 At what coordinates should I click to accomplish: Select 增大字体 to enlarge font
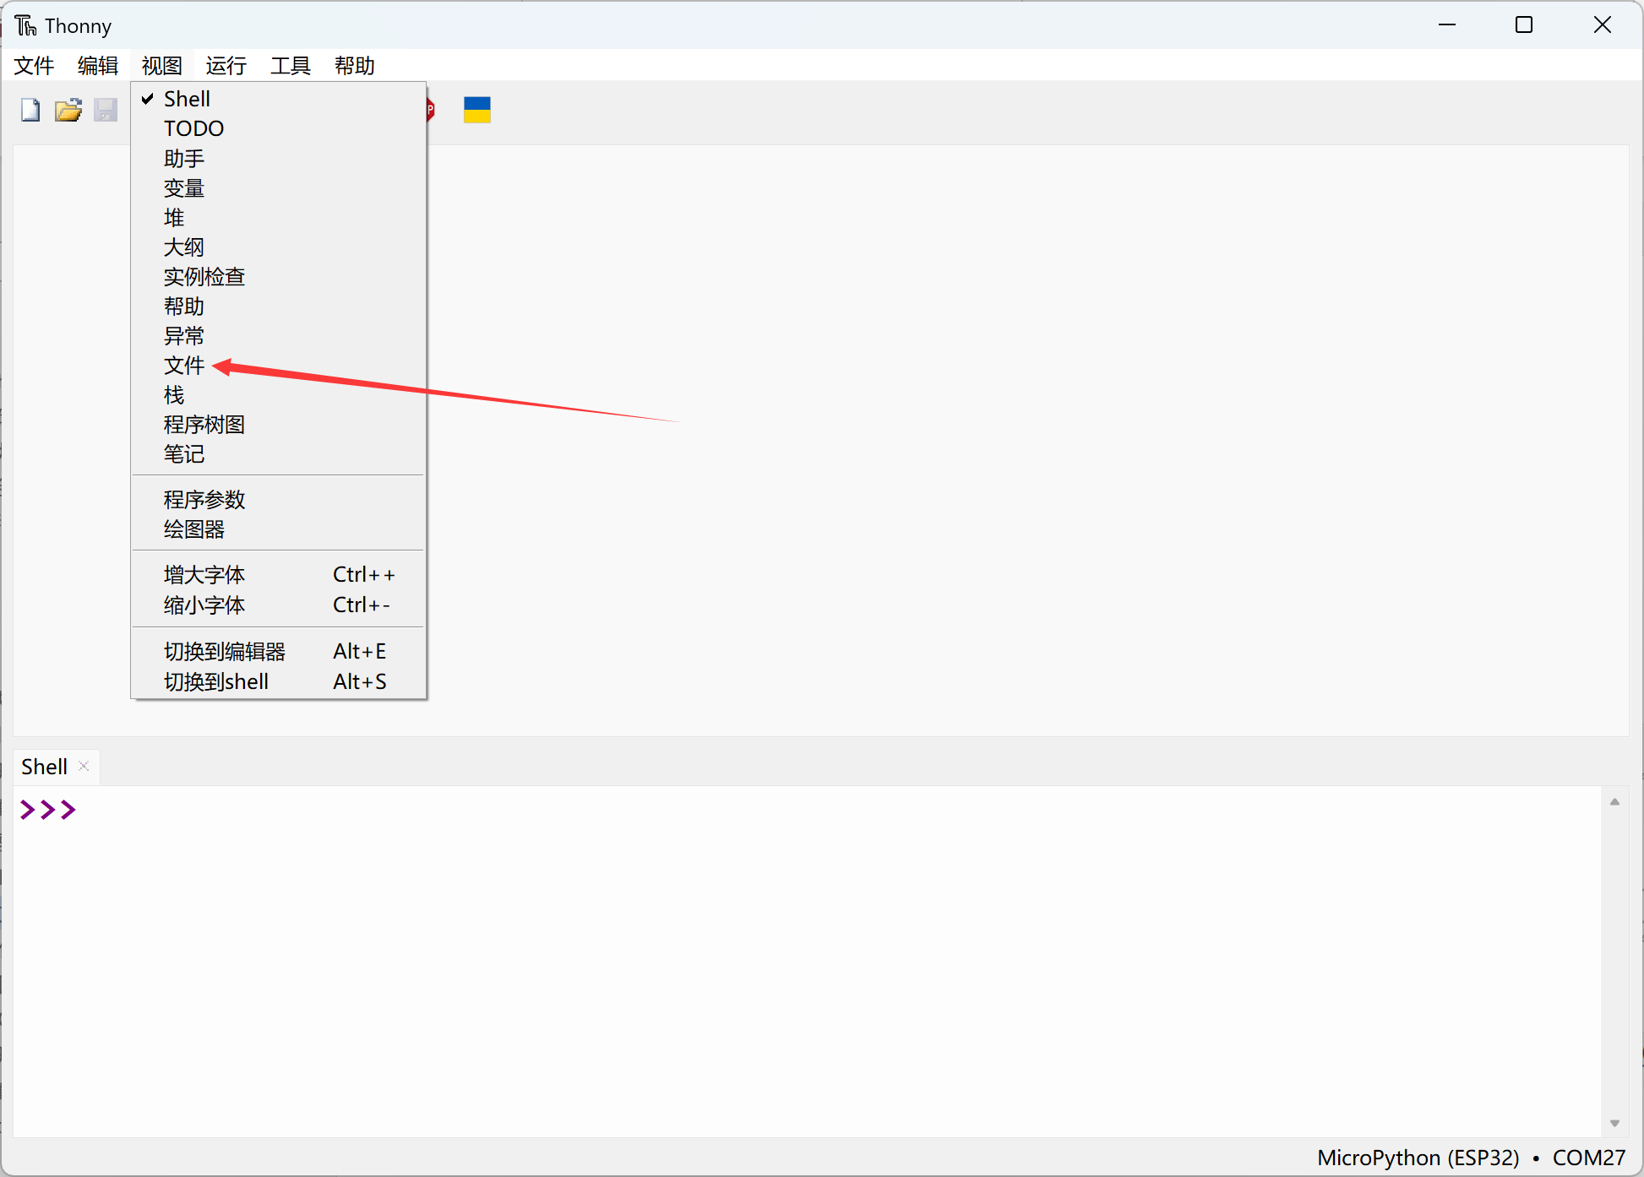[x=204, y=574]
